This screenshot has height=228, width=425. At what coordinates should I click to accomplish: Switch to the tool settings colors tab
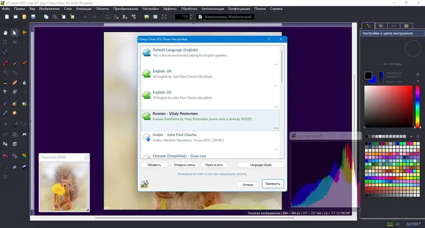[x=368, y=25]
